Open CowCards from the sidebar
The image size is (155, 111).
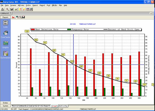[5, 34]
